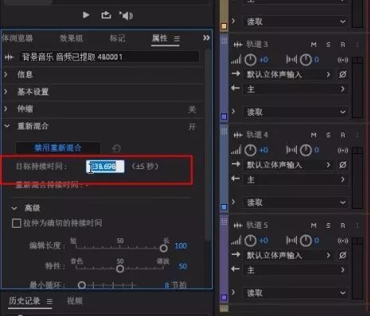Switch to the 标记 tab
The height and width of the screenshot is (316, 370).
pyautogui.click(x=118, y=38)
